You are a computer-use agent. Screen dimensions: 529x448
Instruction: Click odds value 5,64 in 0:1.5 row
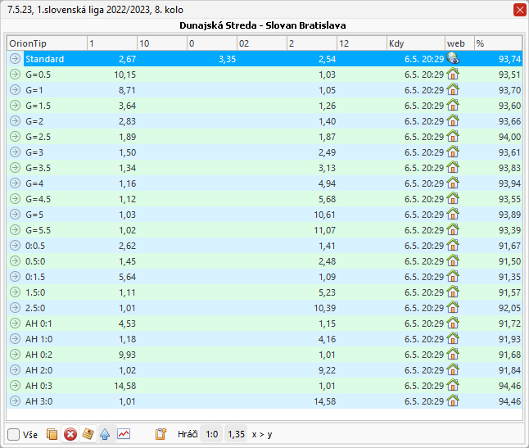tap(127, 277)
